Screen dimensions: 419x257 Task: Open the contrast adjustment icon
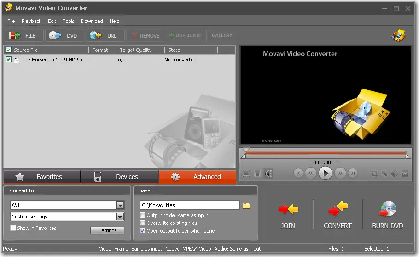pyautogui.click(x=395, y=173)
